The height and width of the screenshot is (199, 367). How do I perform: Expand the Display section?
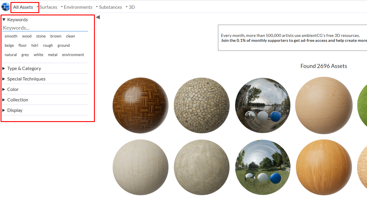coord(45,110)
